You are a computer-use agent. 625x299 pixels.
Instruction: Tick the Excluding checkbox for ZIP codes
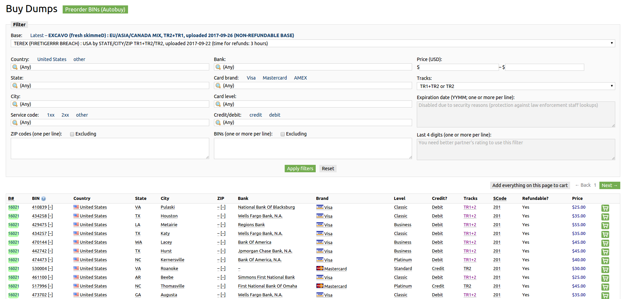[x=72, y=134]
